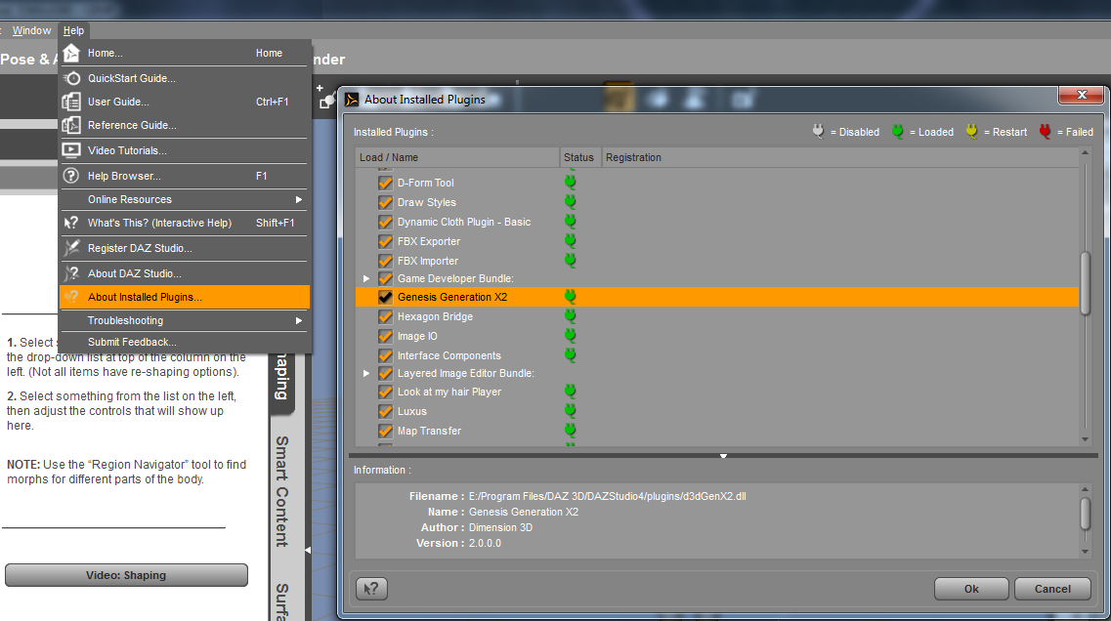Click the Reference Guide icon
The height and width of the screenshot is (621, 1111).
pos(71,125)
